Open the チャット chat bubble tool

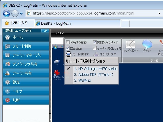147,46
